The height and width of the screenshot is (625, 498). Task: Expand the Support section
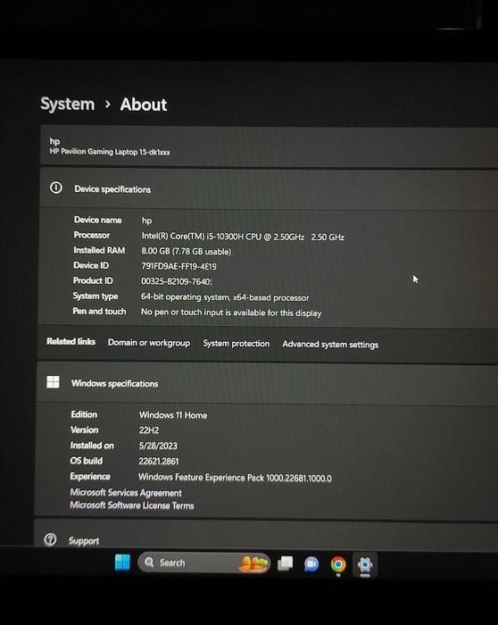[x=266, y=535]
